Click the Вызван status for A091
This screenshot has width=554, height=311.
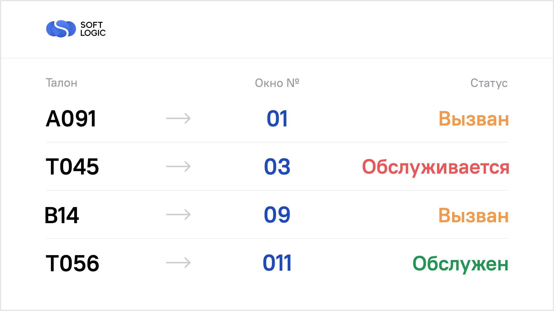474,119
